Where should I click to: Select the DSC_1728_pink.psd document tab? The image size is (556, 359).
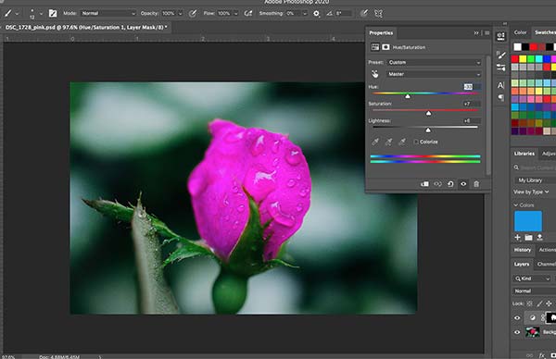click(86, 27)
